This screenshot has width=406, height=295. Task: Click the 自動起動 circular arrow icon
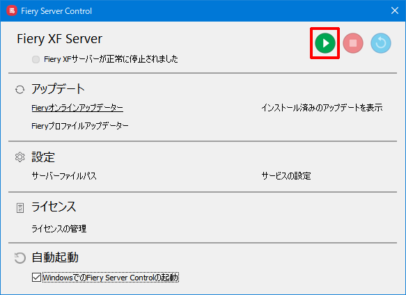coord(19,257)
